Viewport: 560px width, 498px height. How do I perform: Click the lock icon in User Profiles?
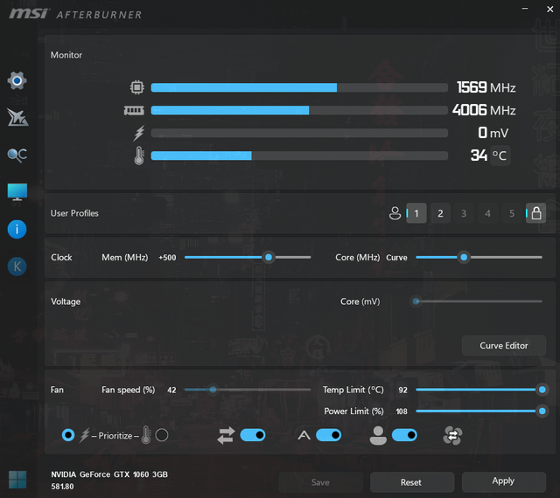[535, 213]
